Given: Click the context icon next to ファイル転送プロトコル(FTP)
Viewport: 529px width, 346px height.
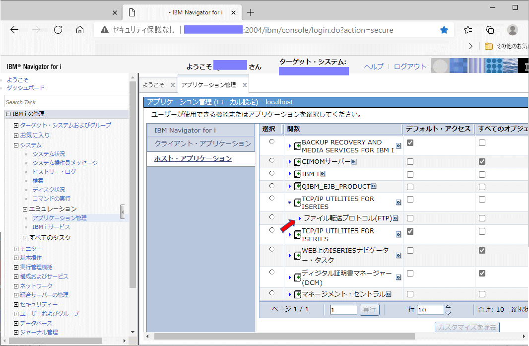Looking at the screenshot, I should pyautogui.click(x=396, y=218).
